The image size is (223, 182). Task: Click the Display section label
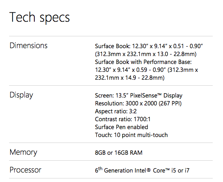[x=21, y=95]
